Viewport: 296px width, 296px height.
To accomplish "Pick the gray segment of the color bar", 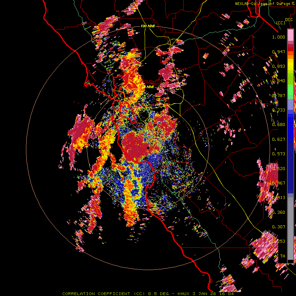I will [x=290, y=229].
